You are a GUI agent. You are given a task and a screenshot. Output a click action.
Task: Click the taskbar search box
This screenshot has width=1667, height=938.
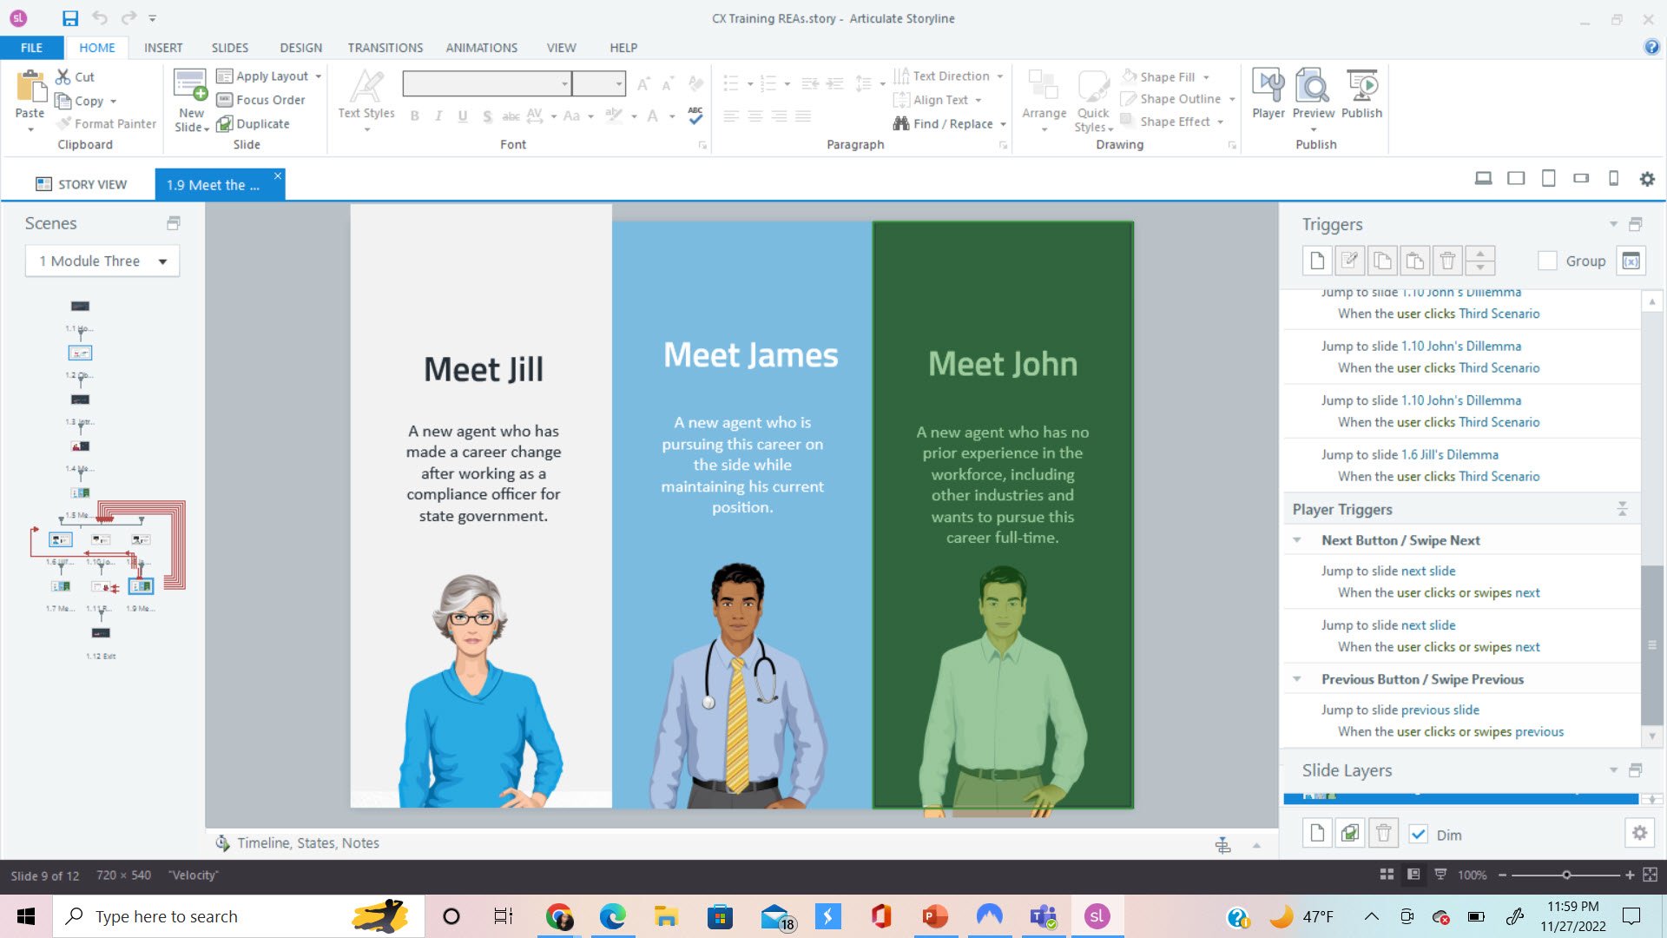click(x=239, y=916)
